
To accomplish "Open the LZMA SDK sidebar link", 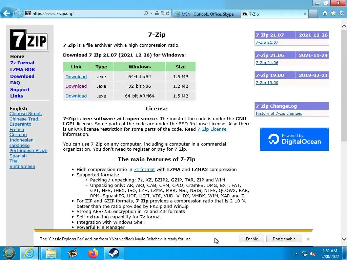I will coord(23,69).
